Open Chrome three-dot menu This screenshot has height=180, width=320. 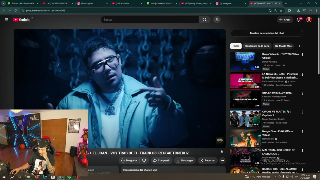[316, 10]
